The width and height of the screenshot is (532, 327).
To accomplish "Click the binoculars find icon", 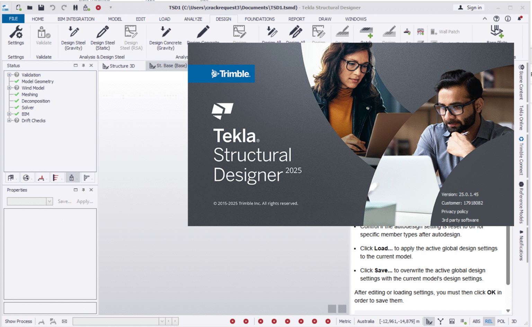I will click(x=75, y=7).
